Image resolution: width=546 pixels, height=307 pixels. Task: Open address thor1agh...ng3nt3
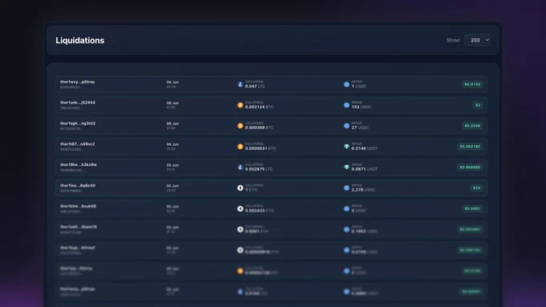pyautogui.click(x=78, y=123)
